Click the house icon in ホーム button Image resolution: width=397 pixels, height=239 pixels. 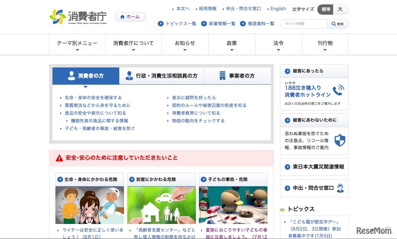pyautogui.click(x=122, y=17)
